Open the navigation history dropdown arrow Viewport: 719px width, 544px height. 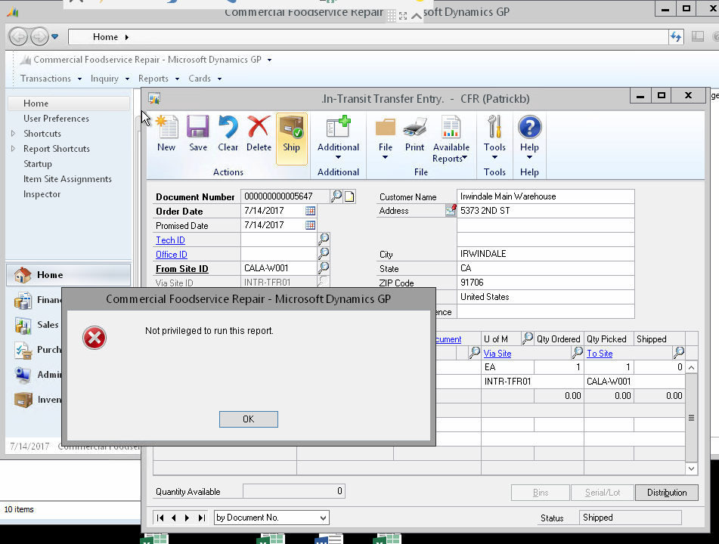(55, 36)
